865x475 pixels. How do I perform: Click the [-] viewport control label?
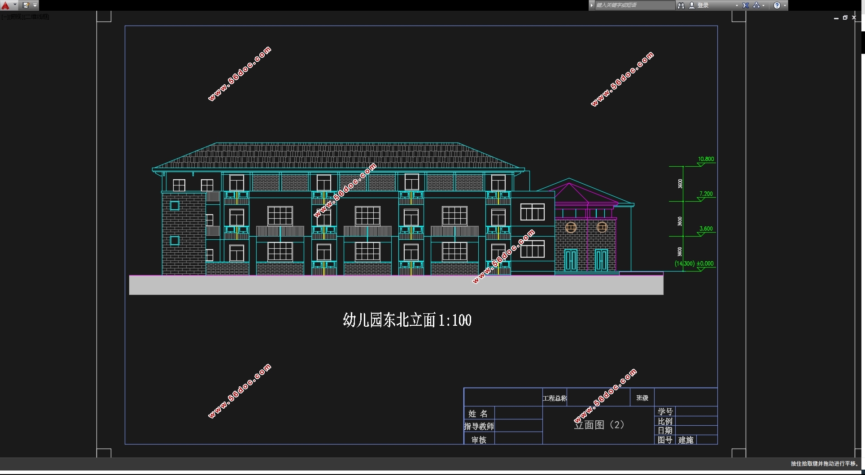click(x=4, y=17)
